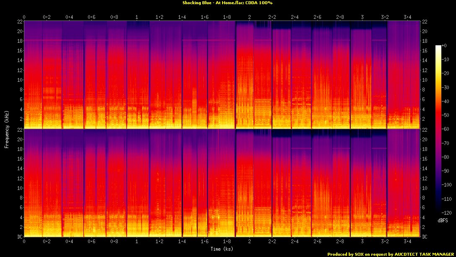456x257 pixels.
Task: Select the "1.8" marker on the top time axis
Action: pos(227,17)
